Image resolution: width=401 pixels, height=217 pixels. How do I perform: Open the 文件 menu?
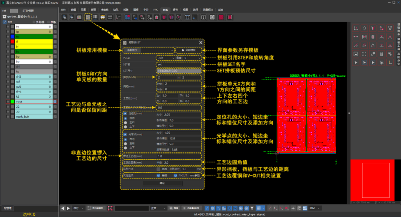tap(63, 10)
